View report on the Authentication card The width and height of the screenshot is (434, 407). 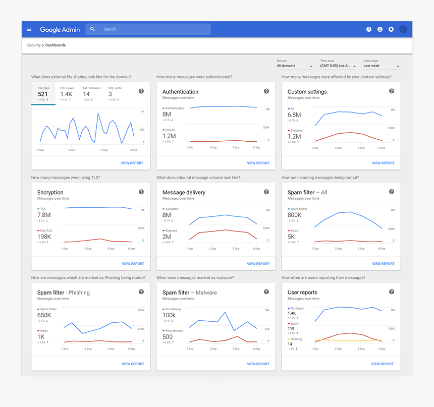pos(258,163)
